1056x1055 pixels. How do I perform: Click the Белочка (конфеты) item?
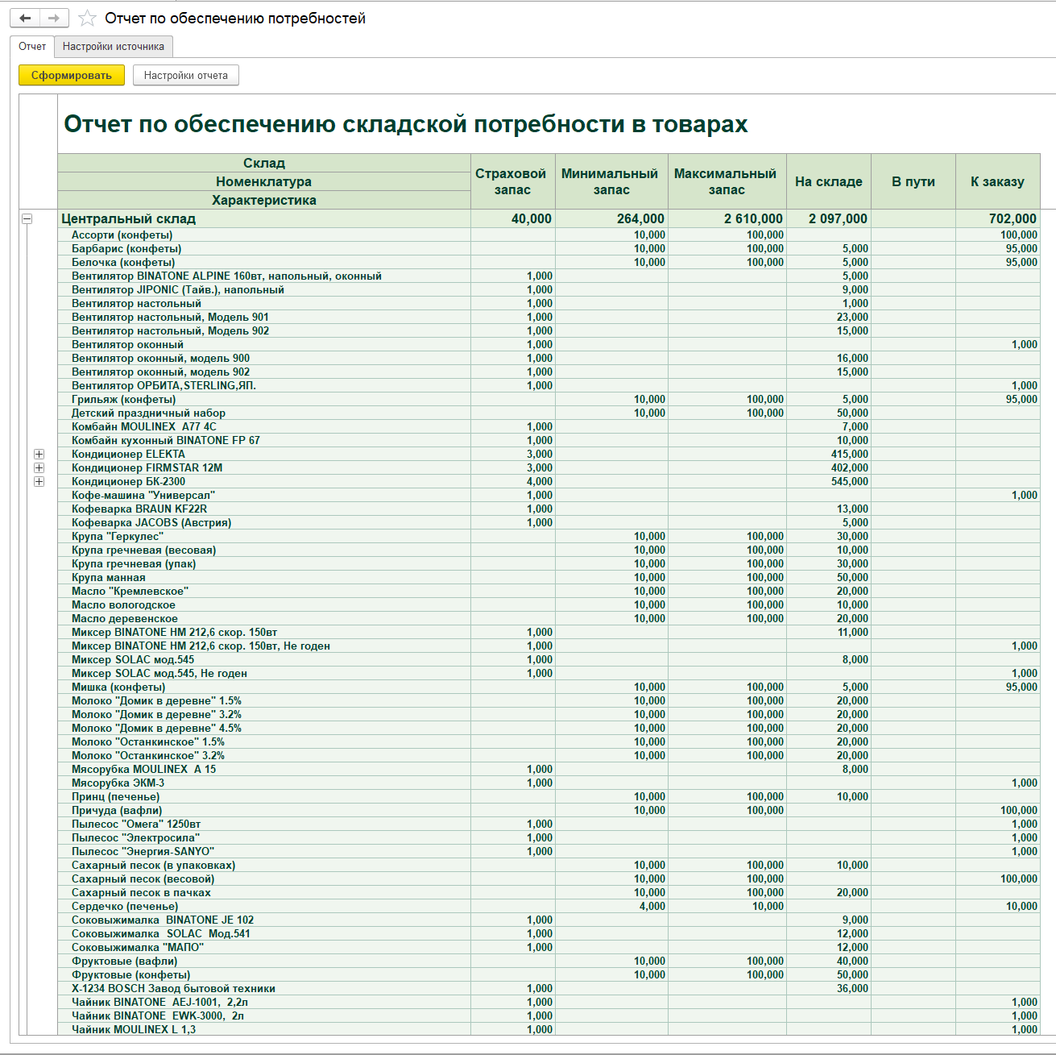coord(123,263)
